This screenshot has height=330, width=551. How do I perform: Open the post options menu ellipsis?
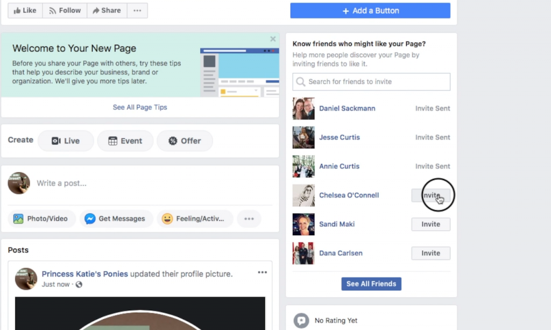262,272
